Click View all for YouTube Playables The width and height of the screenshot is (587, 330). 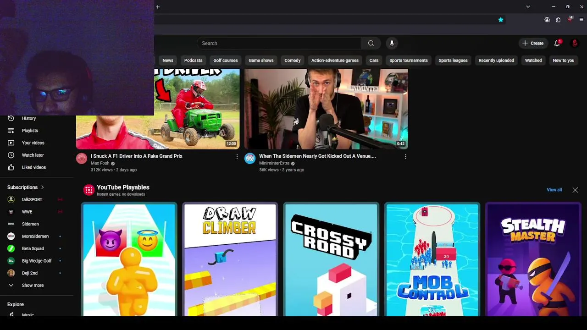click(554, 190)
